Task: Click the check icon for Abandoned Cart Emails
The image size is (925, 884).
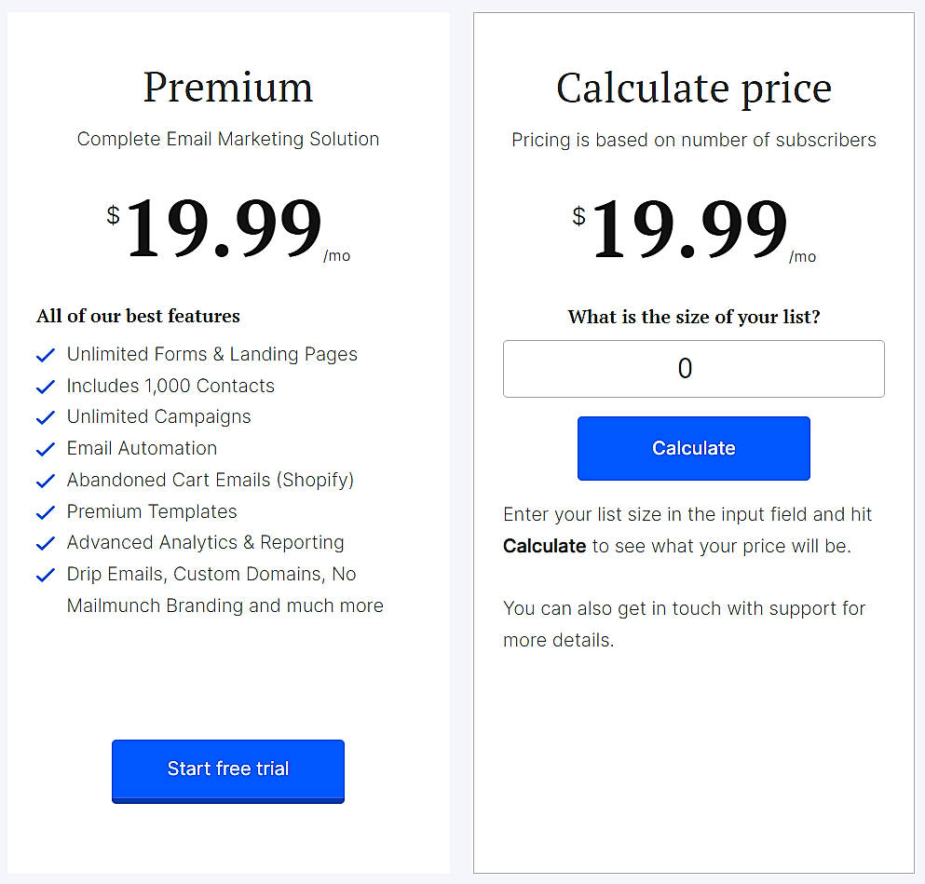Action: [45, 480]
